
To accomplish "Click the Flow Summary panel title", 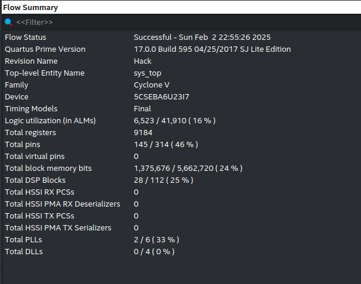I will coord(31,8).
